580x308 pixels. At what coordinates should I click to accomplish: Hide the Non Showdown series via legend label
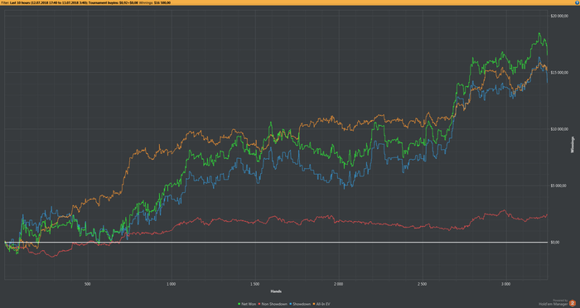click(x=274, y=304)
